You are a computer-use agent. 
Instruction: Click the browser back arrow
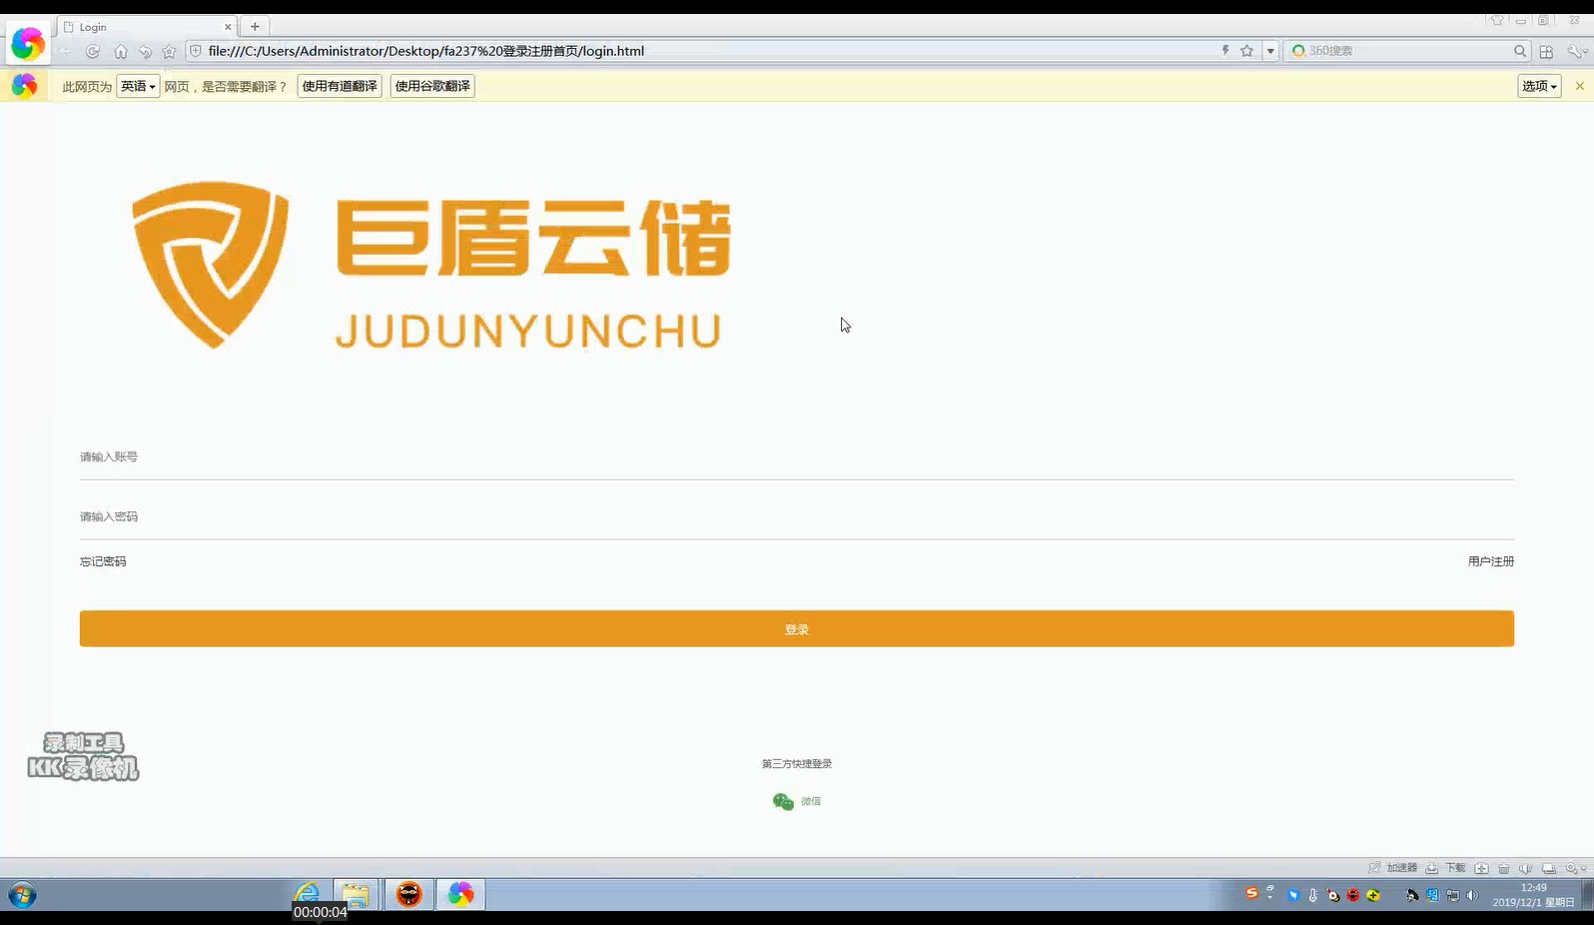coord(65,51)
